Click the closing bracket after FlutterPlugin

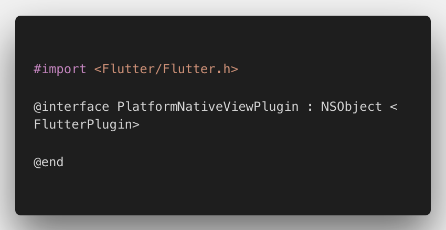point(136,125)
